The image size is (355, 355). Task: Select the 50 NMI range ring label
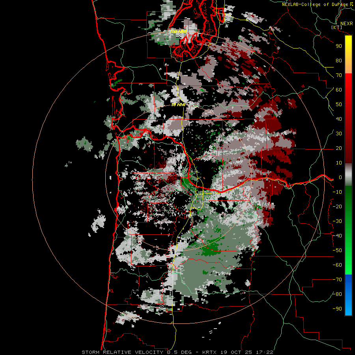pyautogui.click(x=178, y=105)
